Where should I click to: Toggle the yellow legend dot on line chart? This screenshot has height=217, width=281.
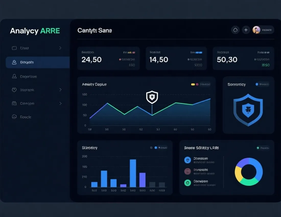tap(193, 84)
